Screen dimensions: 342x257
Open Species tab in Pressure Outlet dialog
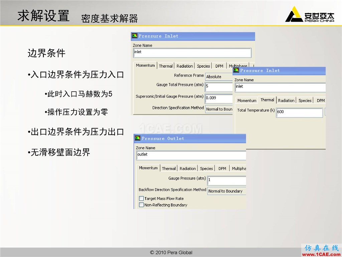pos(206,169)
